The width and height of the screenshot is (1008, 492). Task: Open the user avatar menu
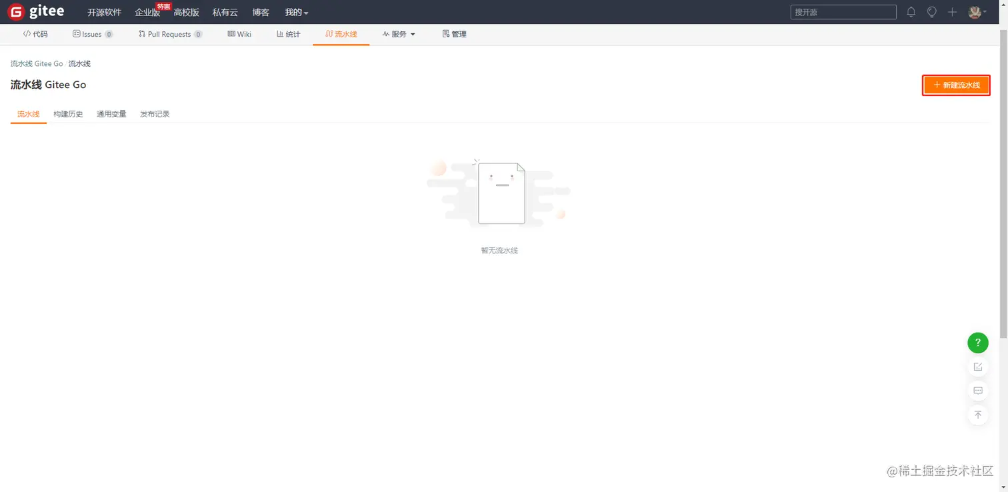(977, 12)
